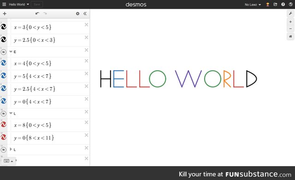Click the collapsed L folder icon
This screenshot has width=295, height=180.
coord(3,150)
